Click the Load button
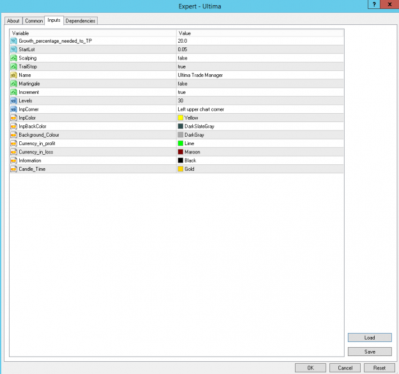399x374 pixels. (370, 338)
